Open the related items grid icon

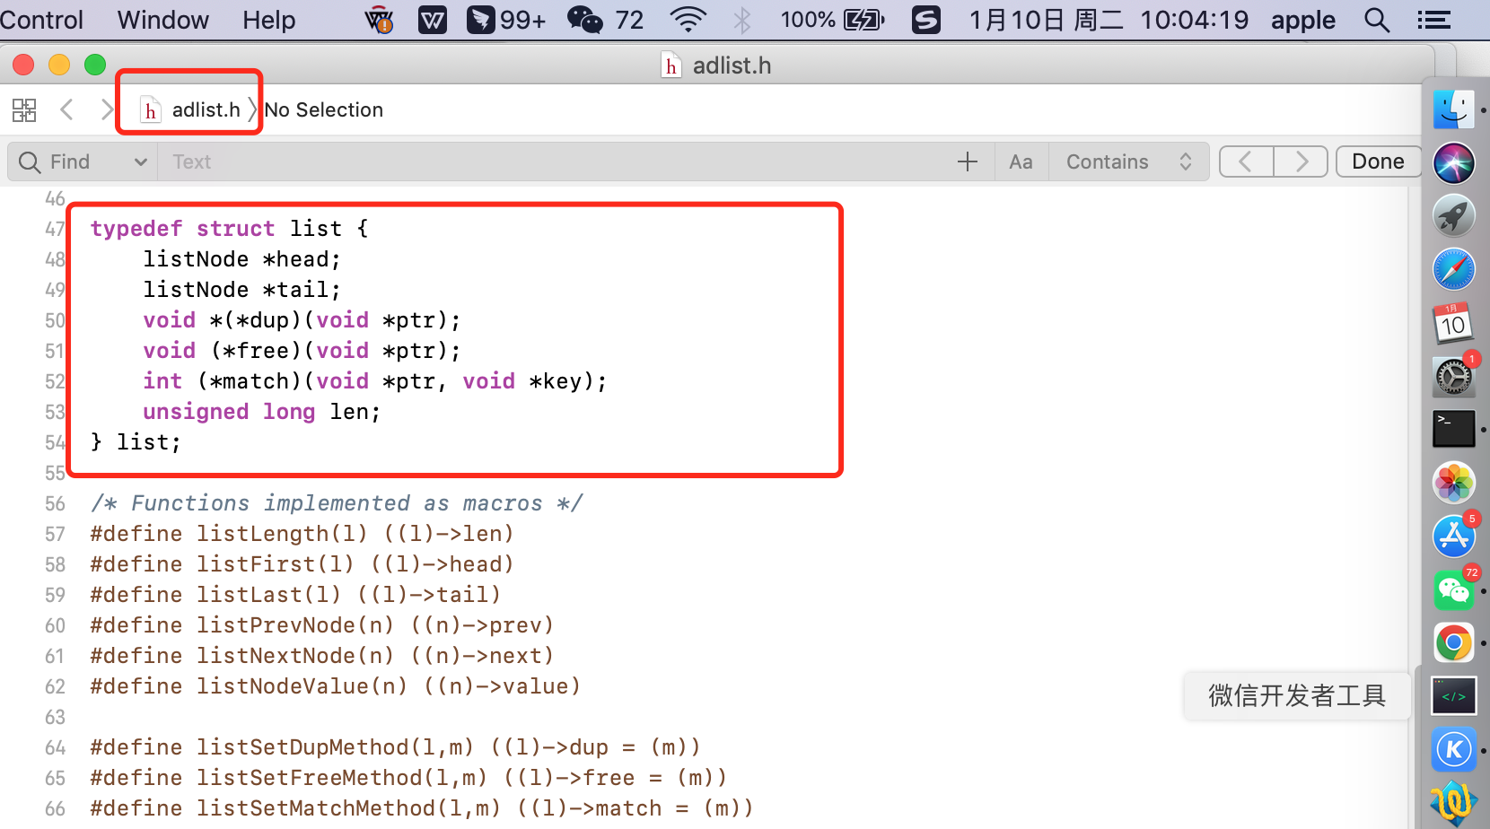pyautogui.click(x=24, y=110)
